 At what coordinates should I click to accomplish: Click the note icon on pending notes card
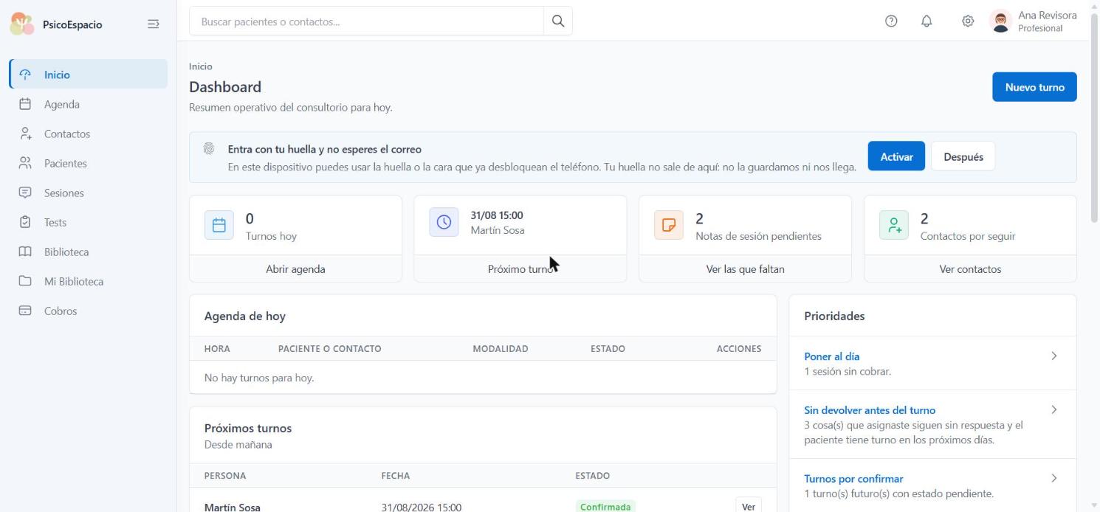(669, 225)
